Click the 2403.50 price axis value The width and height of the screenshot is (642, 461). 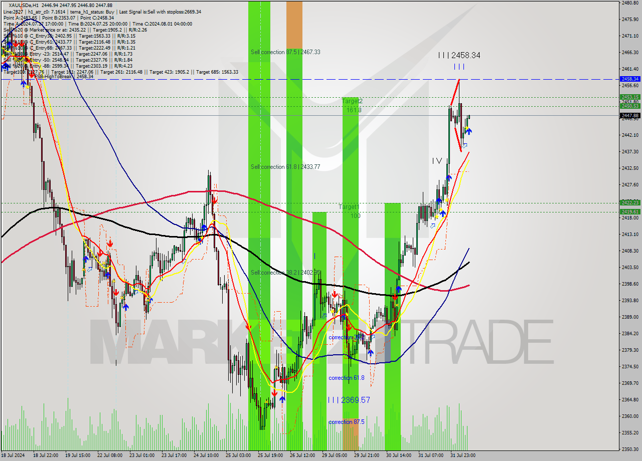[x=630, y=267]
